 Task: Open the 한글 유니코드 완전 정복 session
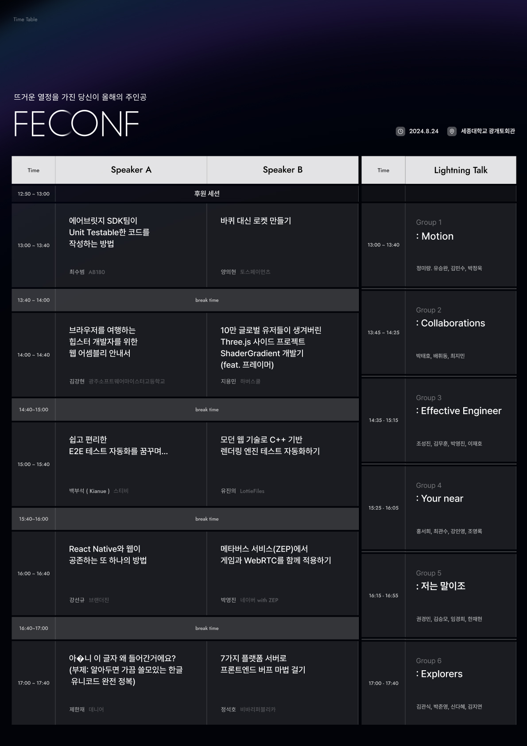pyautogui.click(x=131, y=683)
